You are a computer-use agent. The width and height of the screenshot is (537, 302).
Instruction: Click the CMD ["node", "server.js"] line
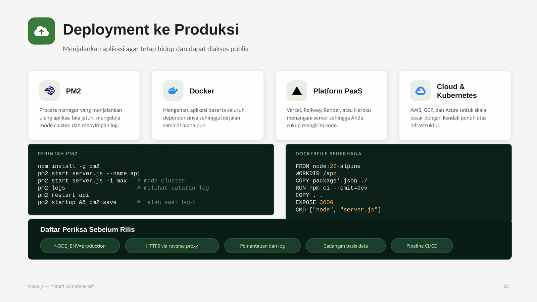point(338,210)
